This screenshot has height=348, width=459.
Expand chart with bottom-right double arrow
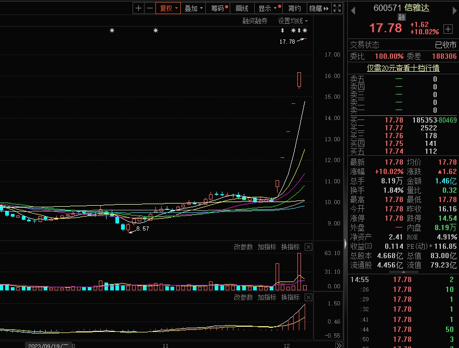[x=338, y=344]
